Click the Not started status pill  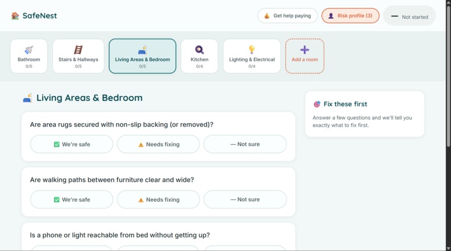pyautogui.click(x=410, y=17)
